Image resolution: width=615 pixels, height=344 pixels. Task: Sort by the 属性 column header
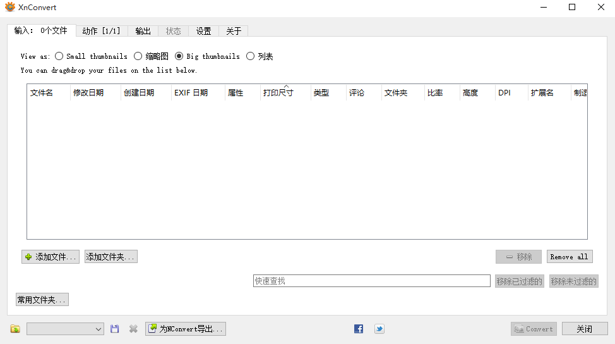point(242,93)
